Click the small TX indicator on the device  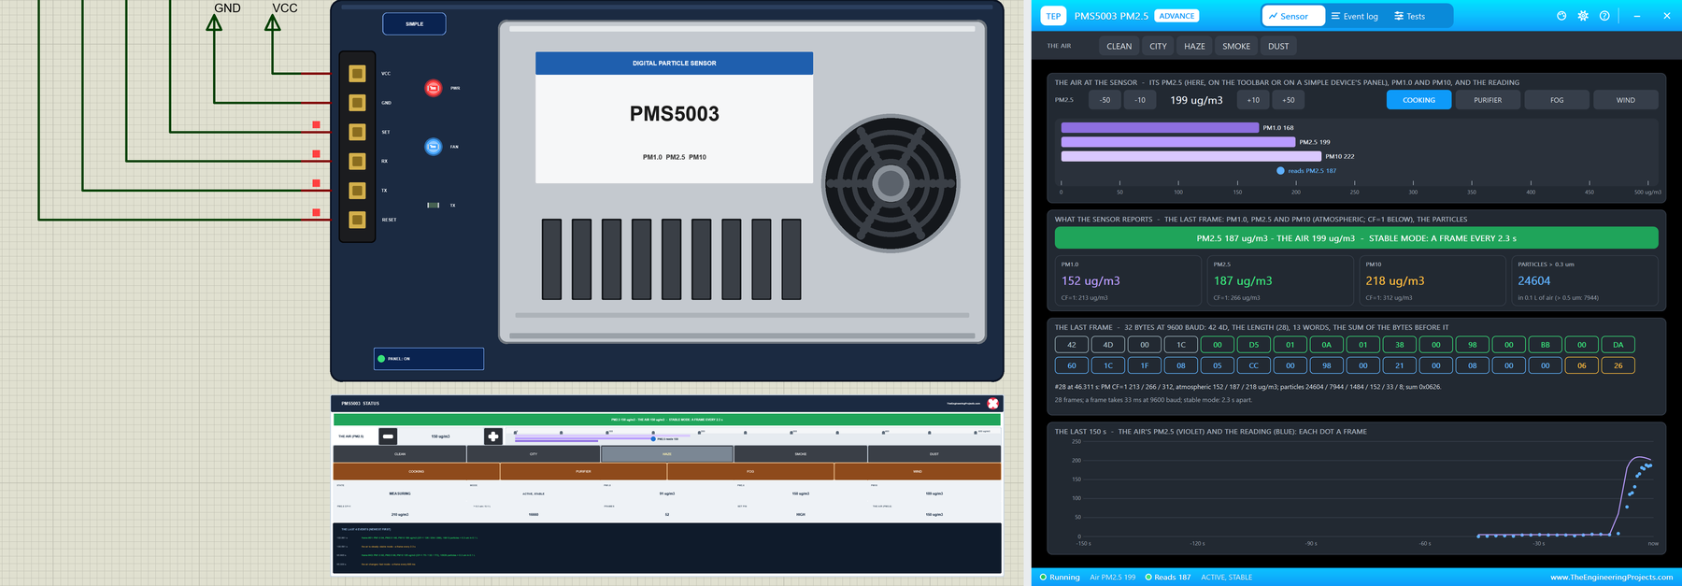[434, 205]
